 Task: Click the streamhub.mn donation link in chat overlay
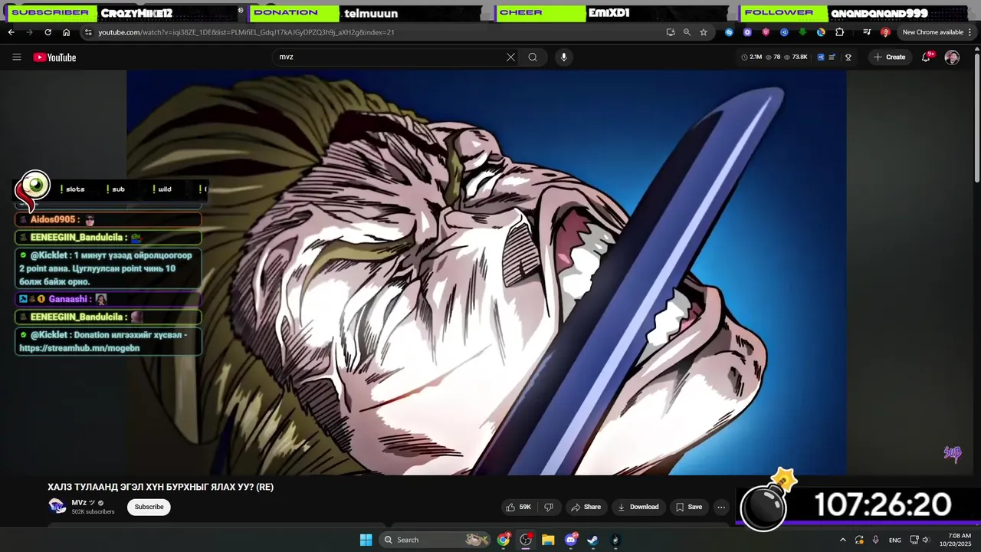coord(79,348)
